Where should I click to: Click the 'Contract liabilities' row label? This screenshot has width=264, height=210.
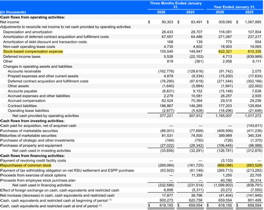pos(22,106)
